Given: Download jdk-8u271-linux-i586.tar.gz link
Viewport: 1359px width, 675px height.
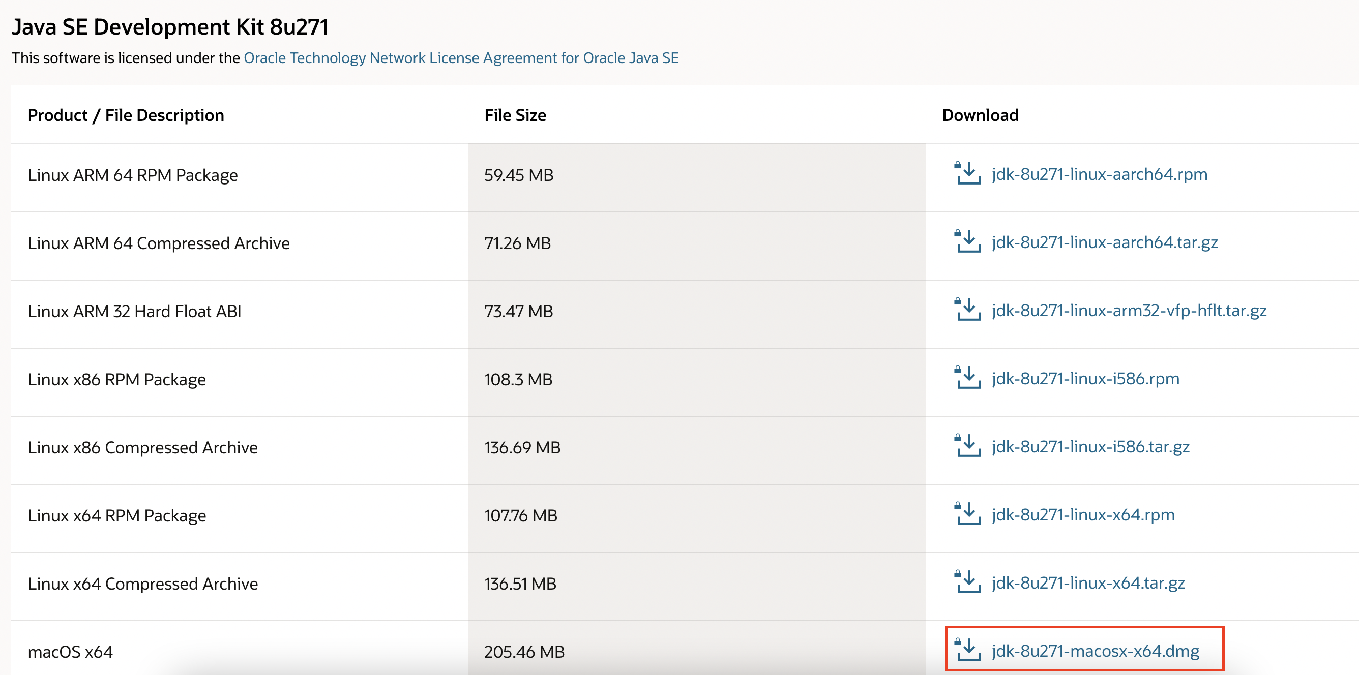Looking at the screenshot, I should (1090, 446).
